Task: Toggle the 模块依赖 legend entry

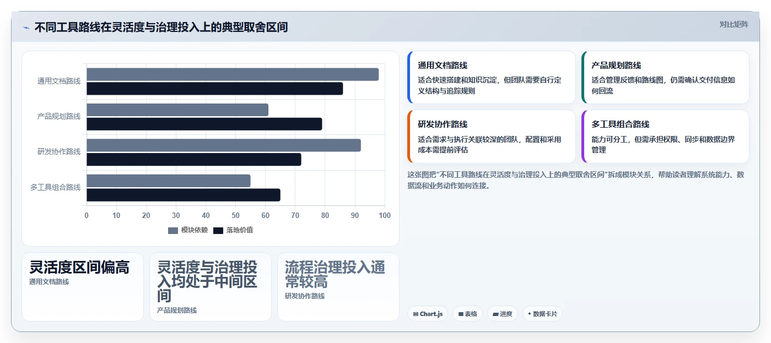Action: [x=188, y=230]
